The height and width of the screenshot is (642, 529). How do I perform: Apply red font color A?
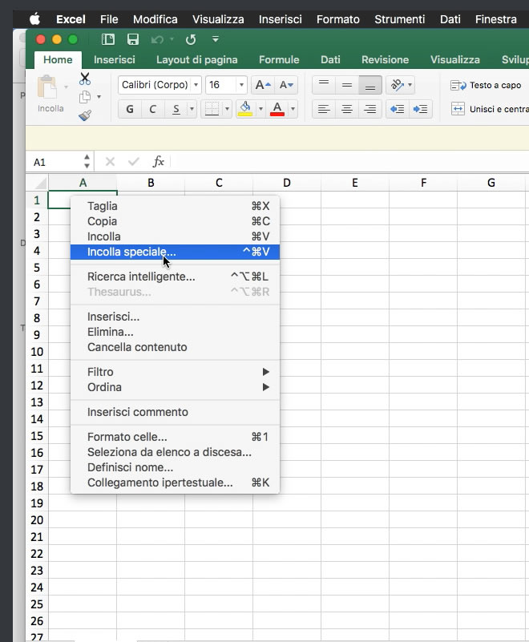click(277, 109)
